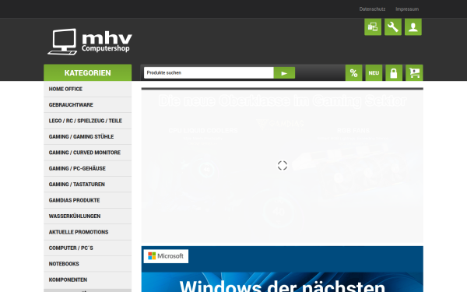This screenshot has width=467, height=292.
Task: Open the Datenschutz link
Action: click(x=372, y=9)
